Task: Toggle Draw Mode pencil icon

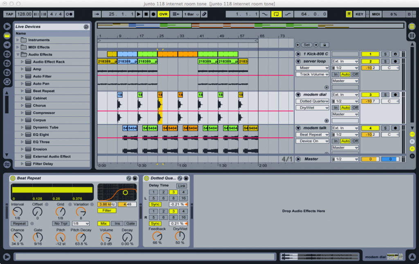Action: (204, 14)
